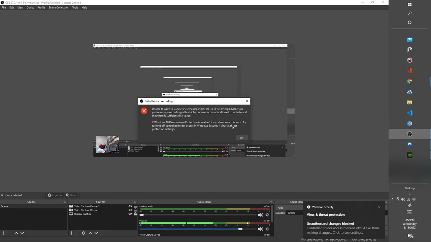Screen dimensions: 431x242
Task: Mute the Mic/Aux channel
Action: 260,229
